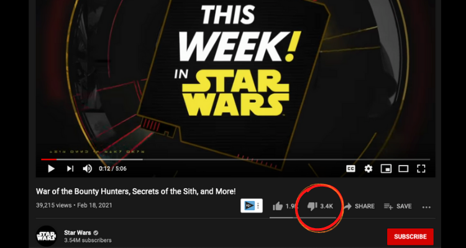Enable miniplayer mode

tap(386, 169)
